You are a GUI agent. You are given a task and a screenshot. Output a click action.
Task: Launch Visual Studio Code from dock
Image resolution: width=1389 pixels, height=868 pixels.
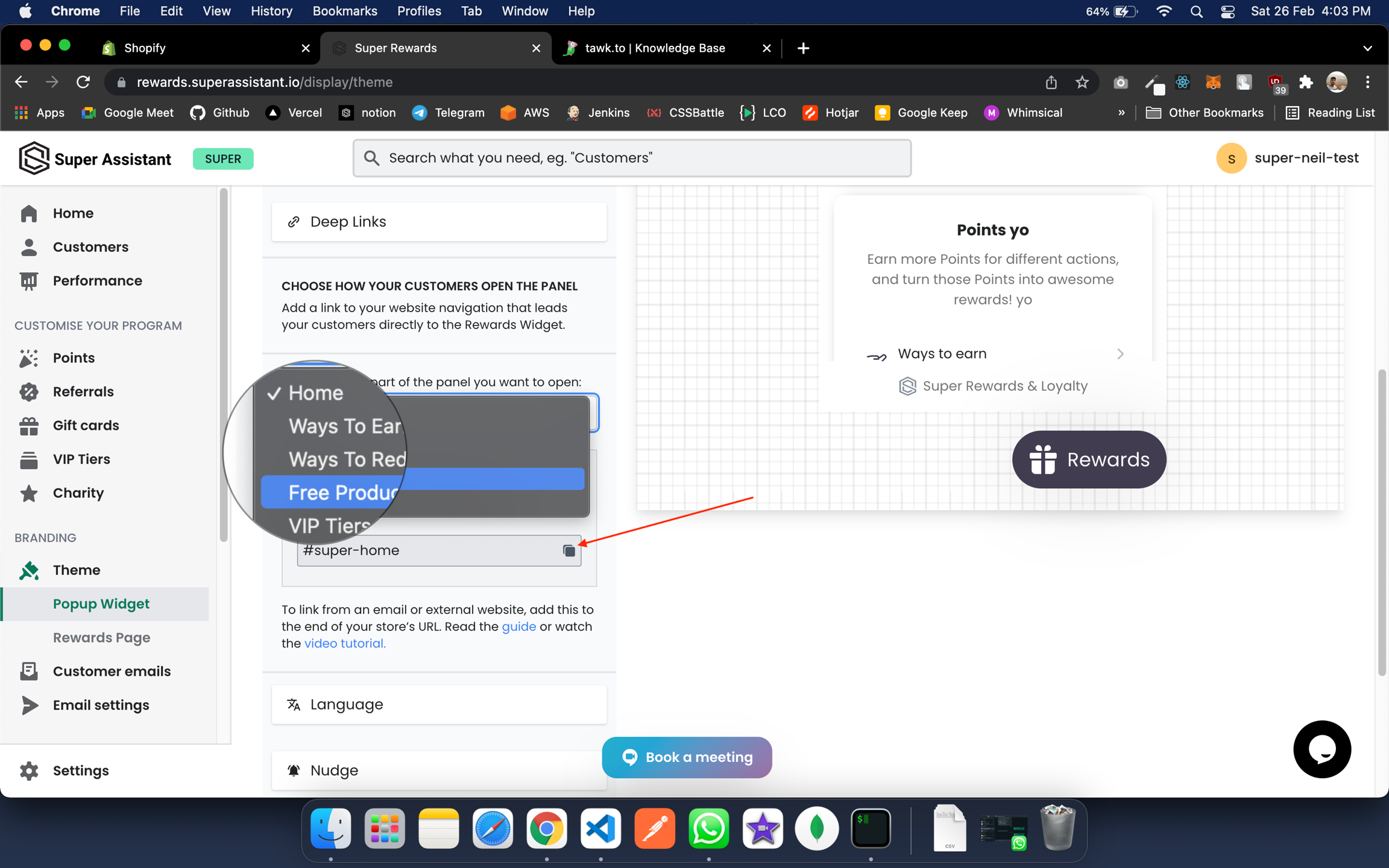coord(600,829)
